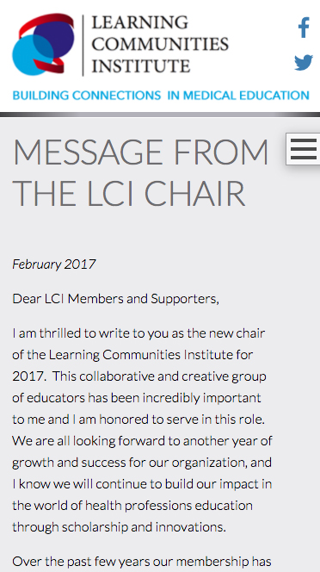Open the hamburger navigation menu
This screenshot has height=572, width=320.
click(x=304, y=149)
